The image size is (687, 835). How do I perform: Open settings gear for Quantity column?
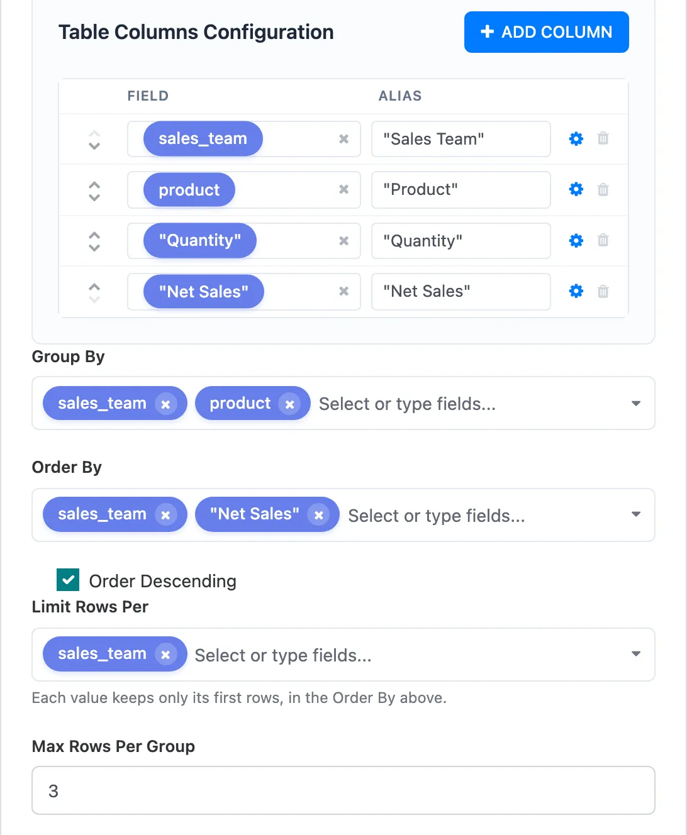[576, 240]
